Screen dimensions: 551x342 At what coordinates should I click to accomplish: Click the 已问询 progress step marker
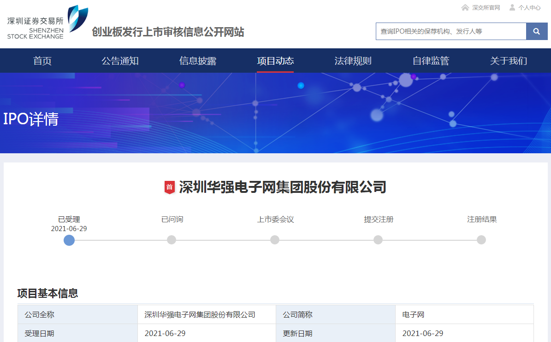[172, 240]
